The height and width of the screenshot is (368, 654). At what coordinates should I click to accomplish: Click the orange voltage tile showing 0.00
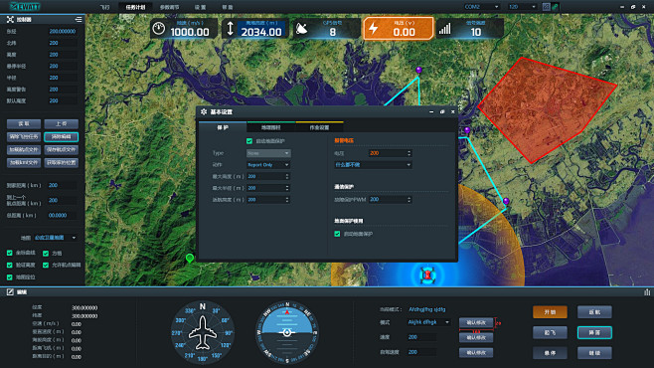pyautogui.click(x=398, y=29)
